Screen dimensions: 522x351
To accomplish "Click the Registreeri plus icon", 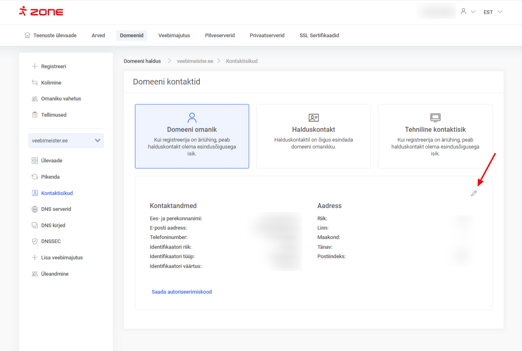I will tap(35, 66).
